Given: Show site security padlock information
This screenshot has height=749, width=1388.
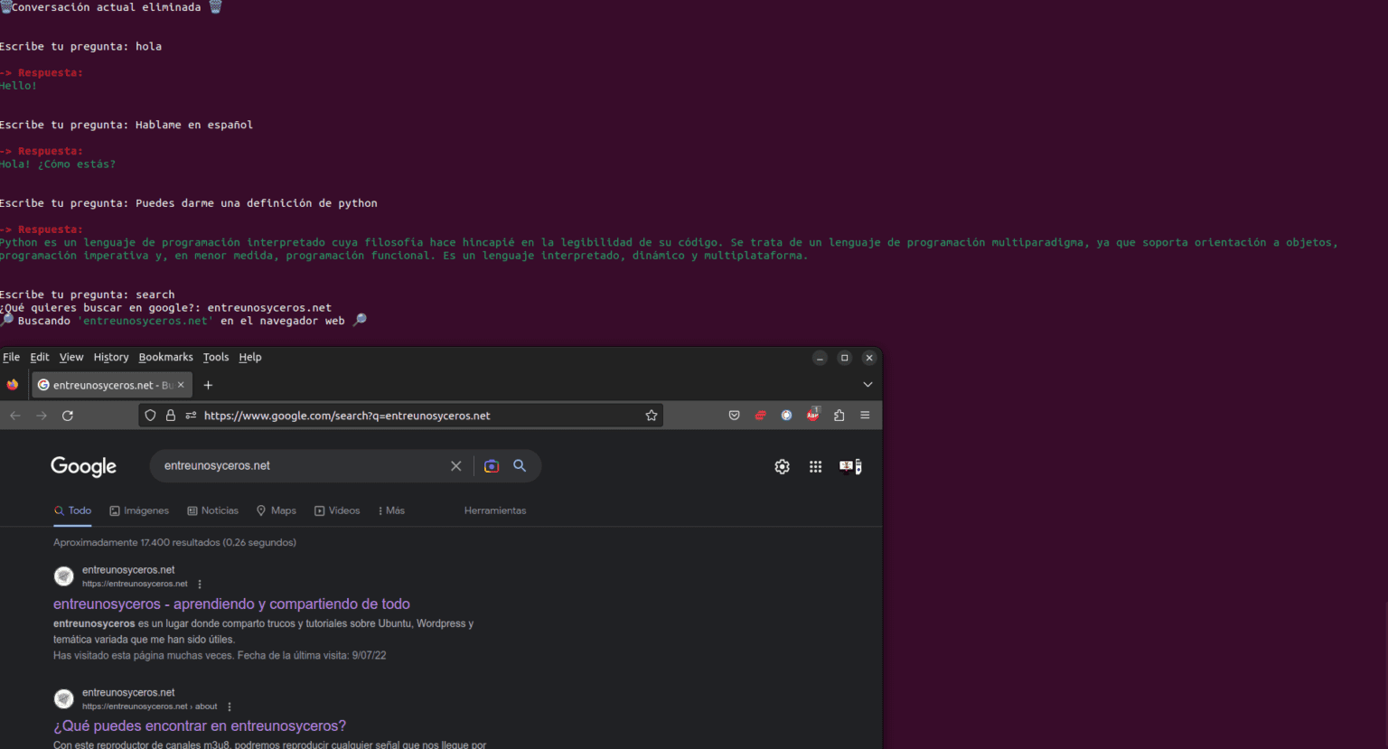Looking at the screenshot, I should 171,416.
